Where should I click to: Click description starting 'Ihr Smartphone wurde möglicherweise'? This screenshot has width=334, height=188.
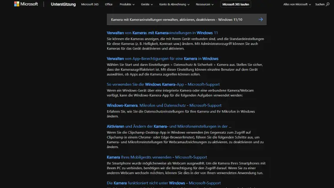[x=186, y=168]
